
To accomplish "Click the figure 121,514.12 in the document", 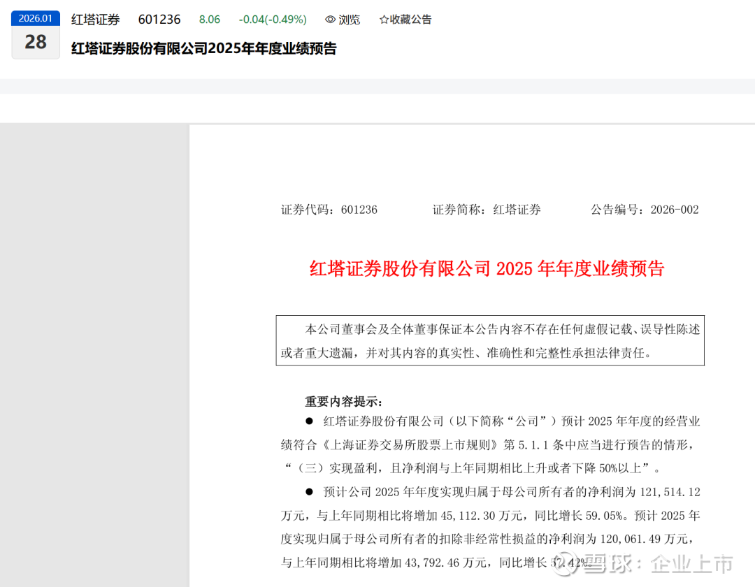I will pyautogui.click(x=670, y=492).
